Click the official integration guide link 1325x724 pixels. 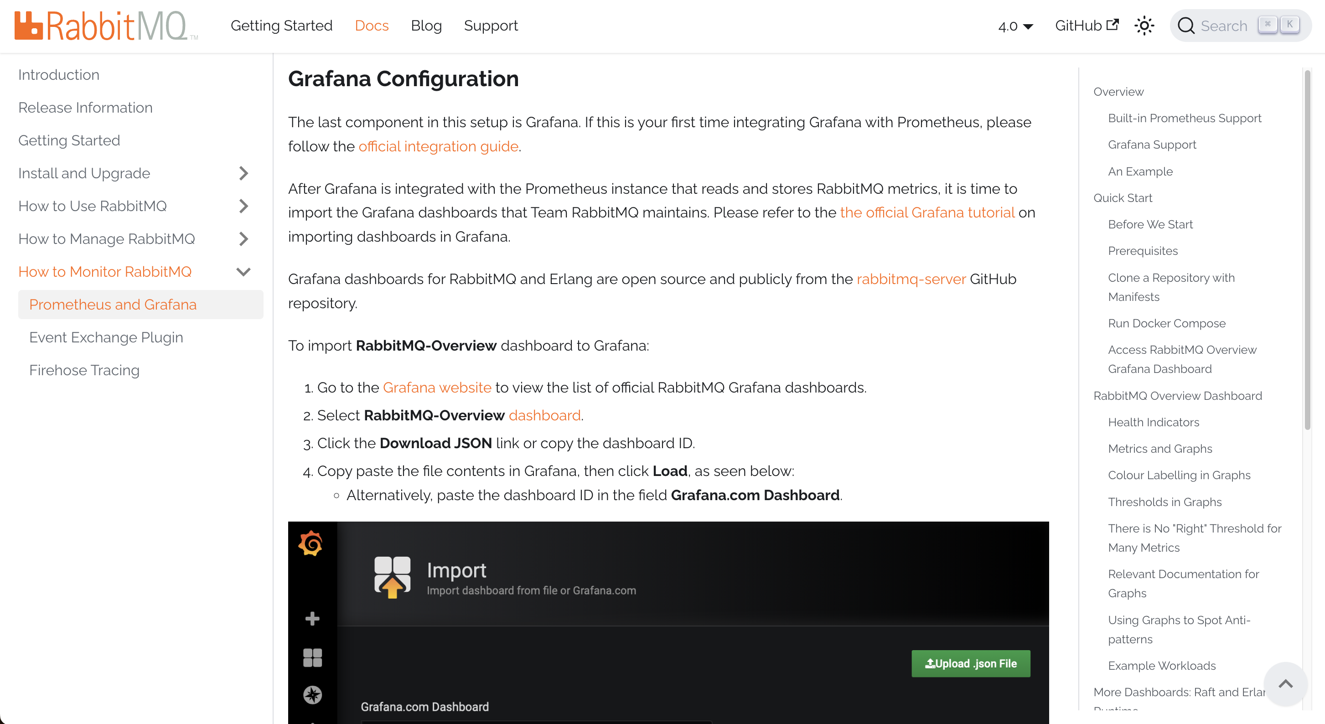[438, 146]
